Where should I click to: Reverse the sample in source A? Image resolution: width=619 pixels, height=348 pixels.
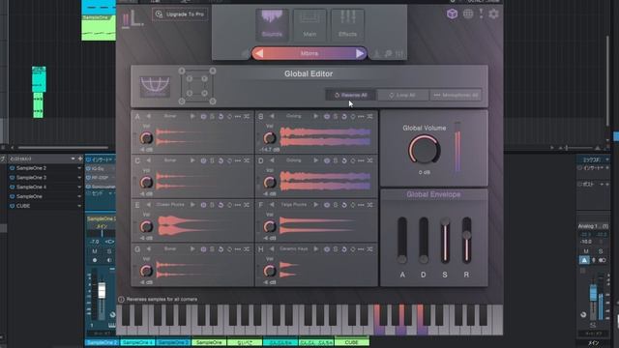point(221,116)
